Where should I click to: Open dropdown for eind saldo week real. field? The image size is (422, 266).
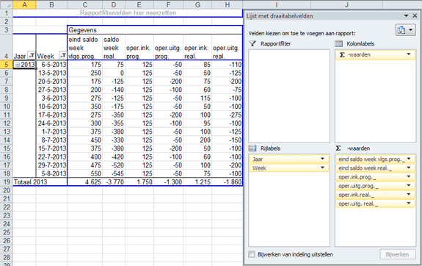pos(409,168)
